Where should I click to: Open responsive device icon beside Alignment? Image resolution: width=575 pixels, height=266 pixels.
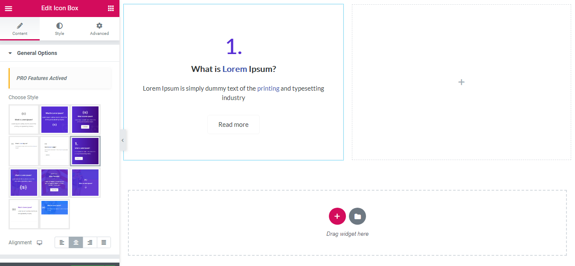point(40,243)
